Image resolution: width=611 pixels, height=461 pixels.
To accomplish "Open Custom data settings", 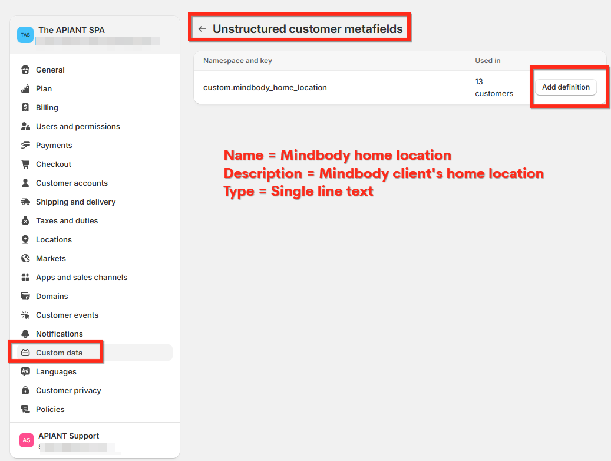I will 59,353.
